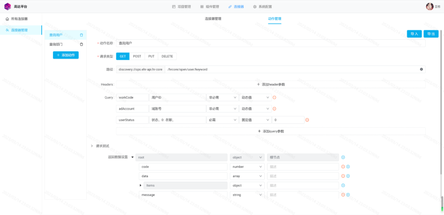The image size is (444, 215).
Task: Change the message type from string
Action: [247, 195]
